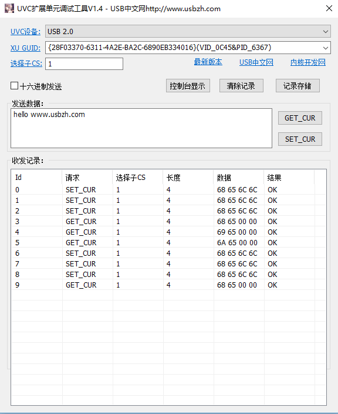Screen dimensions: 338x414
Task: Select log row with Id 8
Action: (x=168, y=274)
